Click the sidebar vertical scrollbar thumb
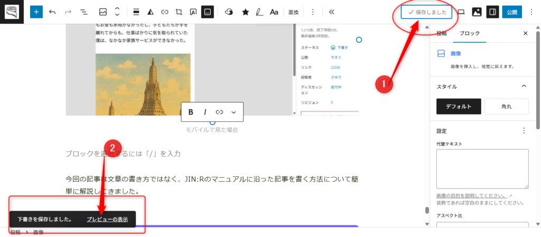Screen dimensions: 541x237 tap(537, 80)
